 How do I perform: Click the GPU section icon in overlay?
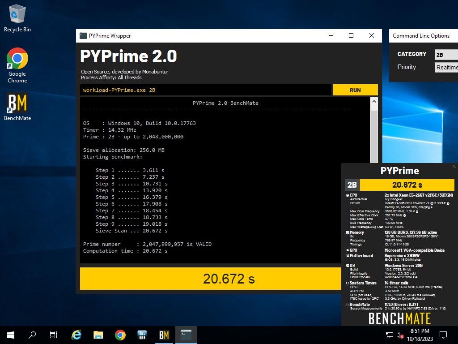pos(347,250)
